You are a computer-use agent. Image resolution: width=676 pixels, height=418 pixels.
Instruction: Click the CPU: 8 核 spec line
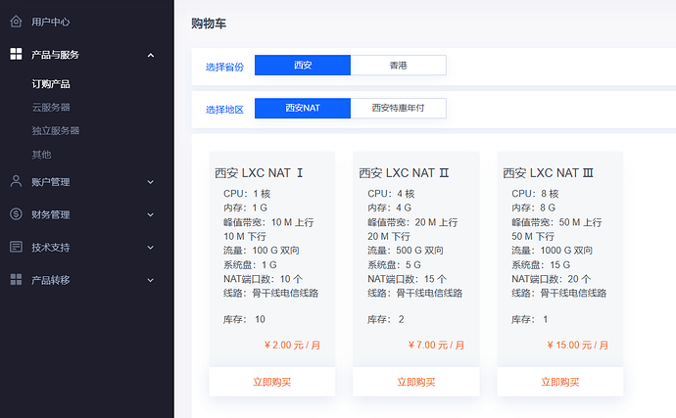tap(535, 194)
